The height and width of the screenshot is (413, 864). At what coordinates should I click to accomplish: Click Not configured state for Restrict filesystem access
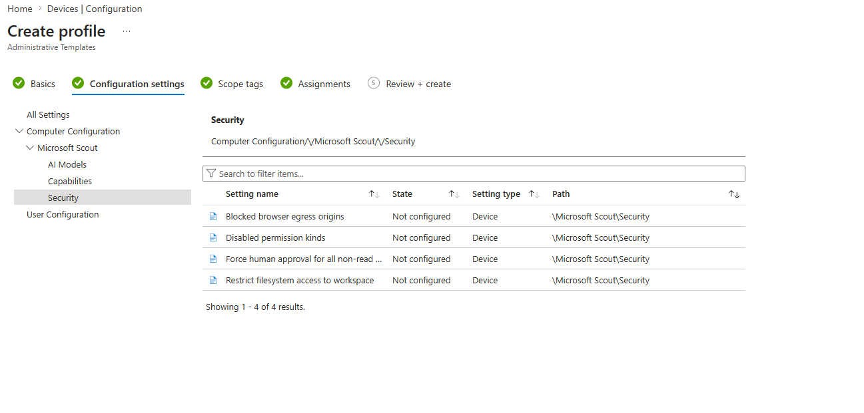pos(421,281)
